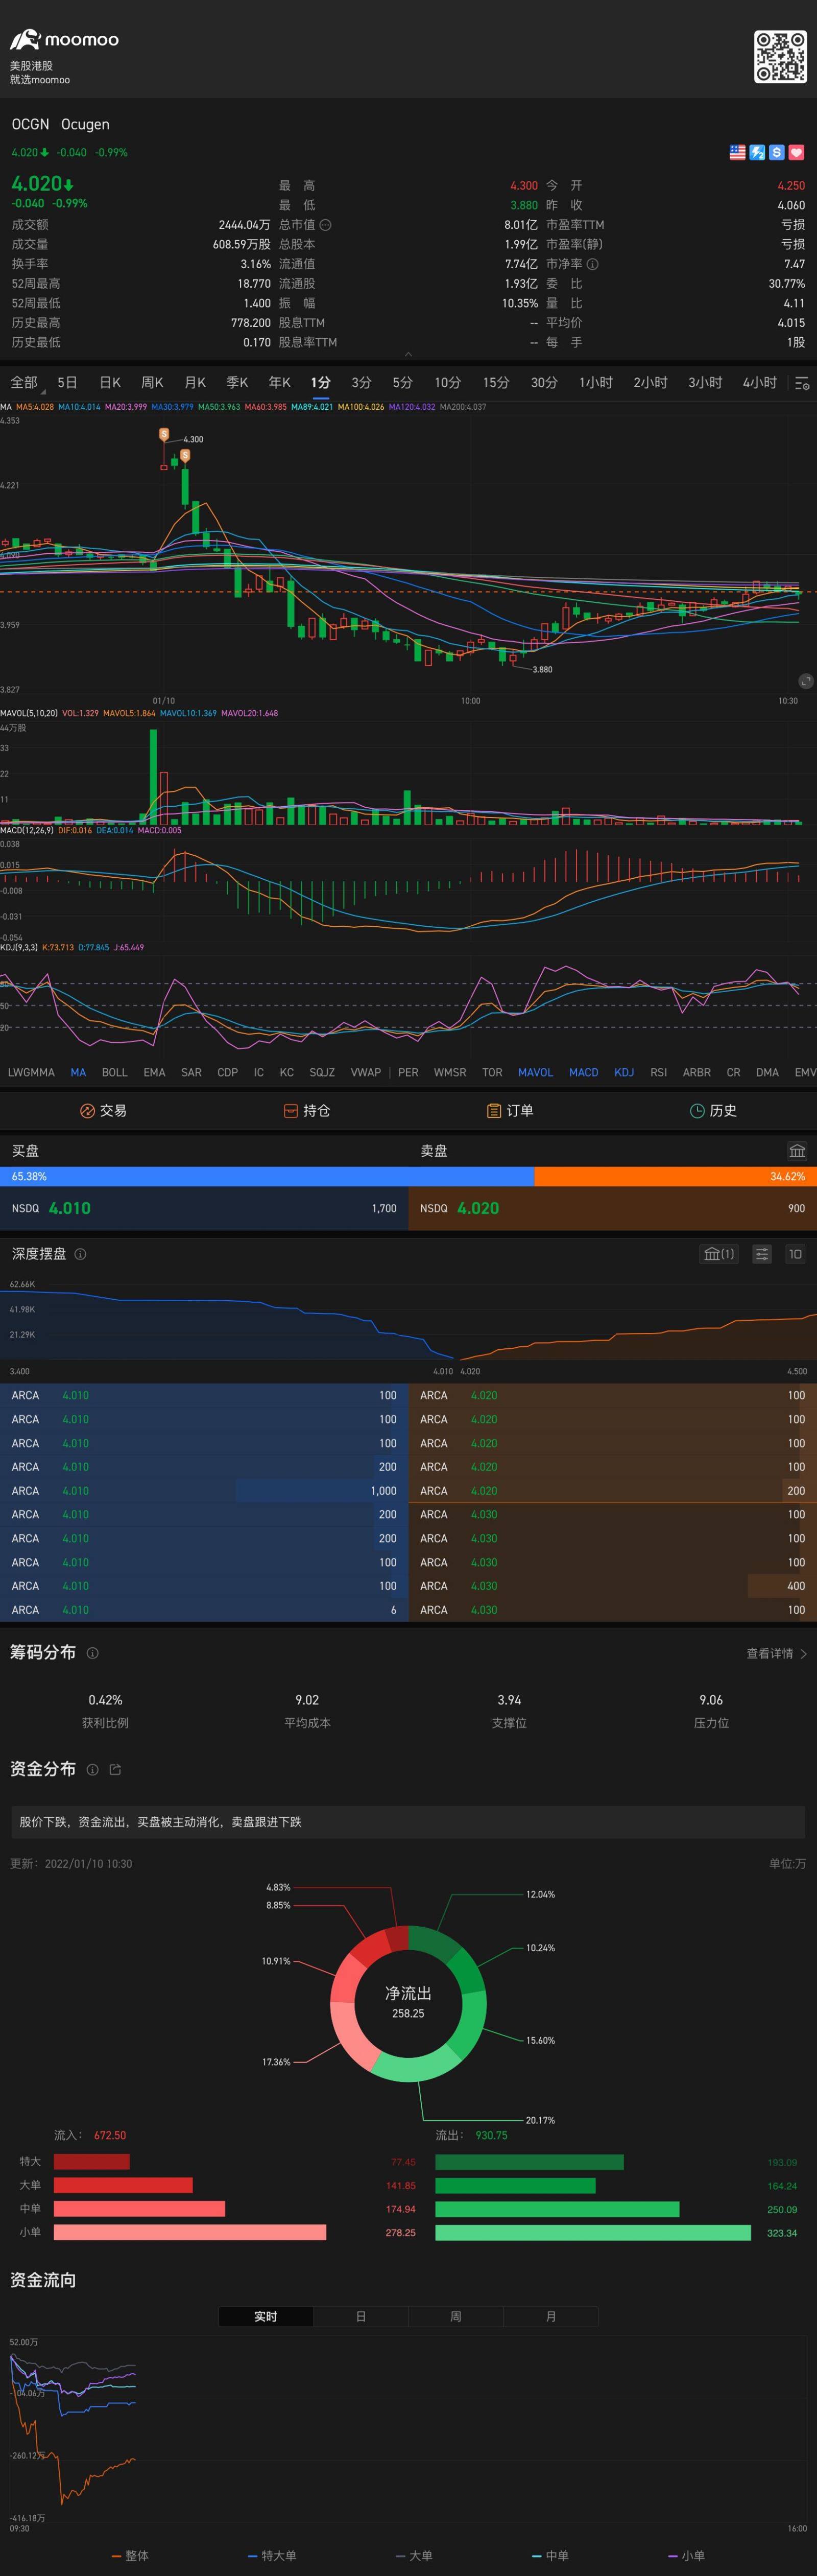Change depth levels with the 10 button

(x=795, y=1254)
